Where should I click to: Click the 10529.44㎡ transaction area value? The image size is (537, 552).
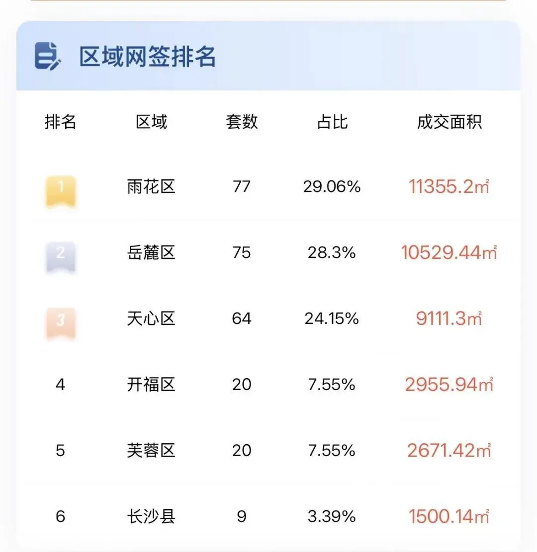(x=449, y=252)
